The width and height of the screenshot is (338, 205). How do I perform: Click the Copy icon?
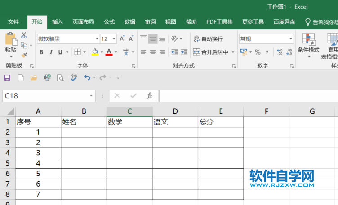pos(24,45)
